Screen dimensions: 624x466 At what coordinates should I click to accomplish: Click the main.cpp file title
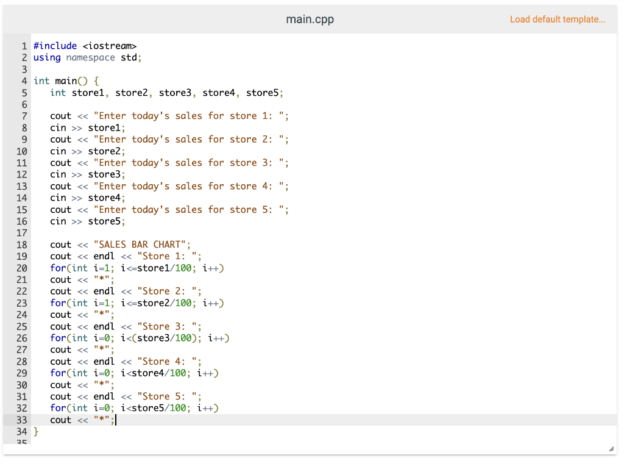[x=310, y=19]
